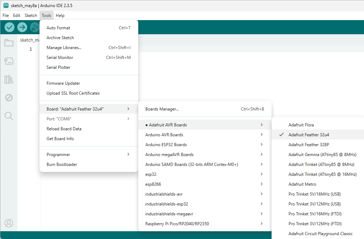Start the Debug toolbar button

(x=35, y=28)
